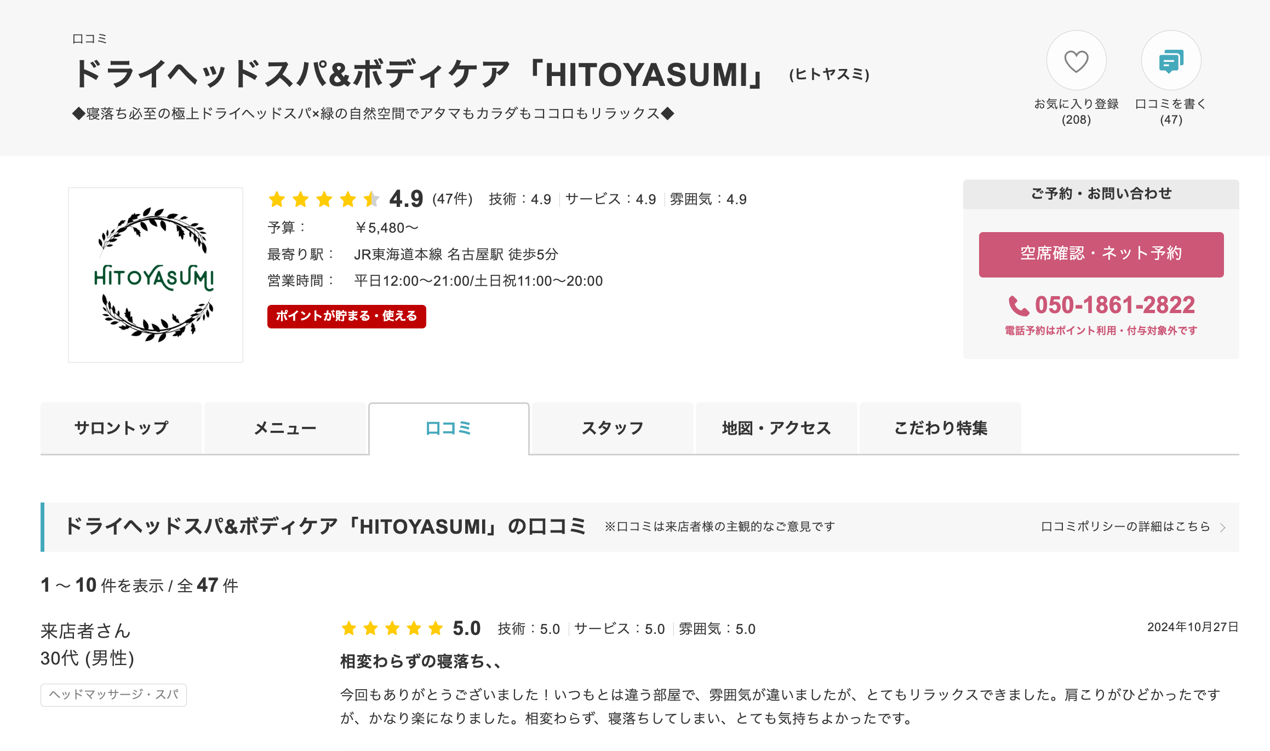Open 口コミポリシーの詳細はこちら link
Image resolution: width=1270 pixels, height=751 pixels.
coord(1125,527)
